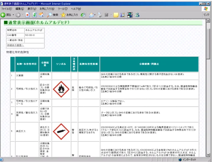Click the Links (リンク) toolbar label
This screenshot has height=162, width=212.
[x=206, y=15]
